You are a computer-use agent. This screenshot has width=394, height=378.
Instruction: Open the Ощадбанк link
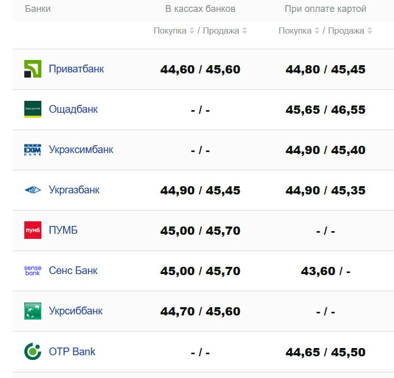pos(73,109)
